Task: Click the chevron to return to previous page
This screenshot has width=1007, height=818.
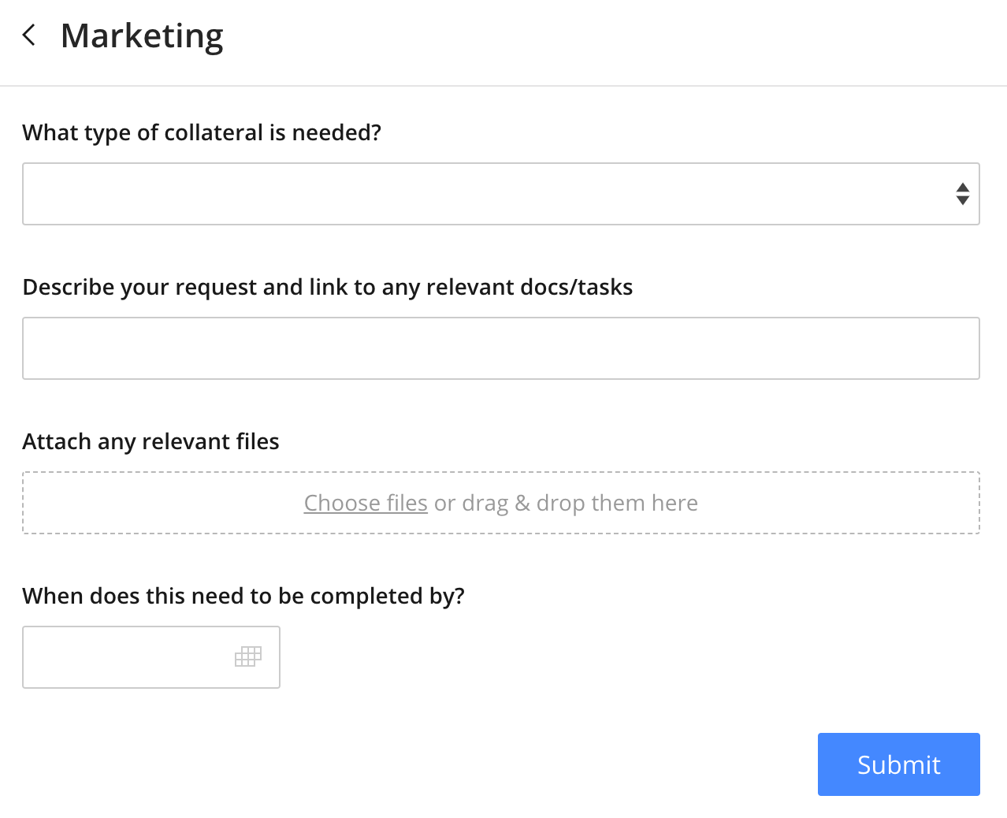Action: tap(28, 35)
